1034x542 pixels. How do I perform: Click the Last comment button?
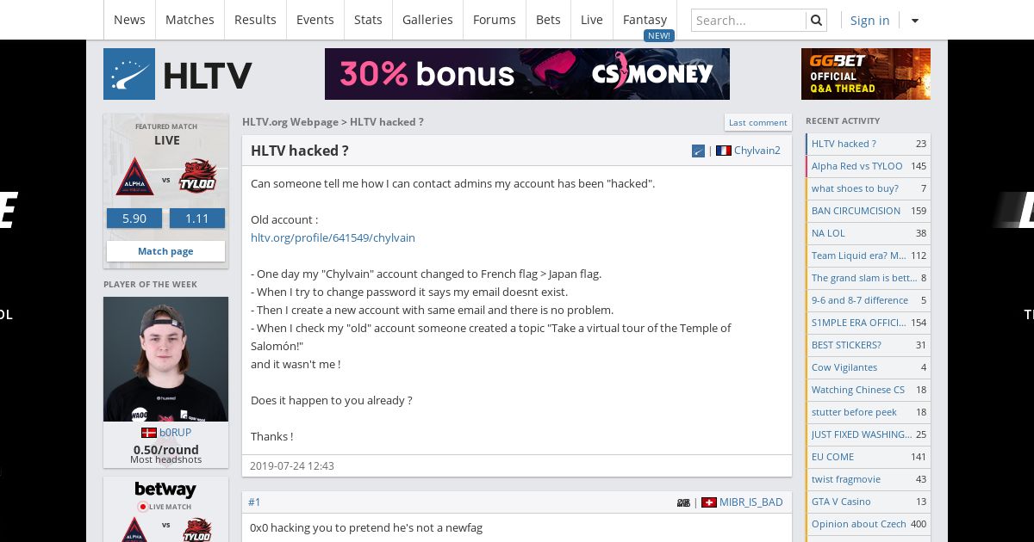[758, 122]
